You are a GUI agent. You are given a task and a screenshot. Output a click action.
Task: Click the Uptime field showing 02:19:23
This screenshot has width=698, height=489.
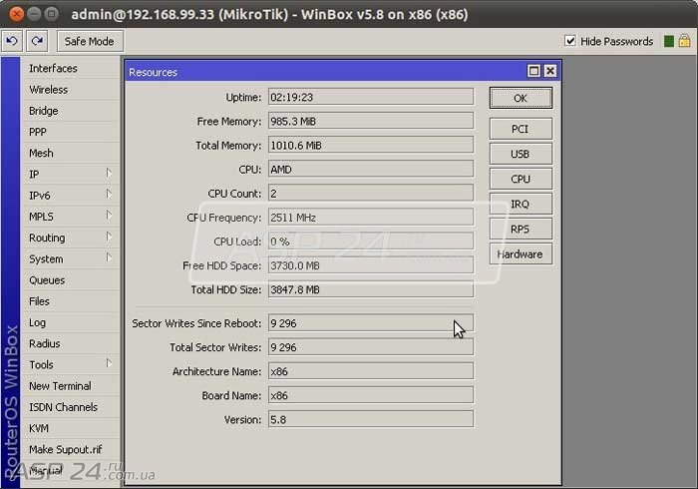coord(371,97)
